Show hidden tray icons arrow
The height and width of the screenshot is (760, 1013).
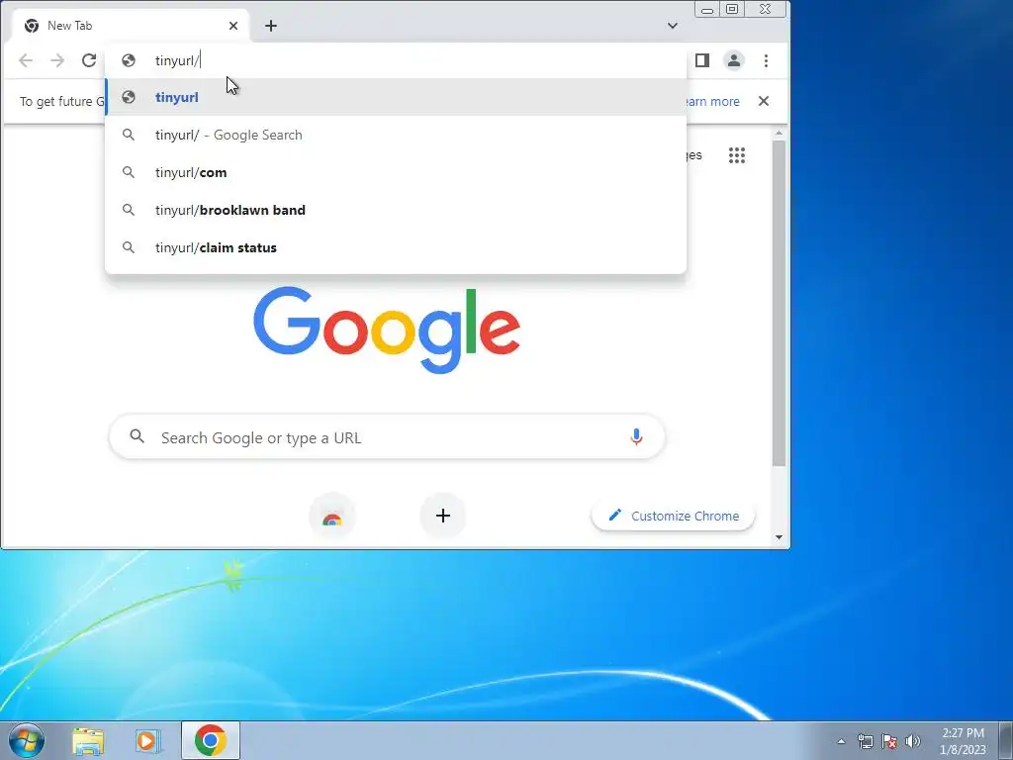click(841, 741)
